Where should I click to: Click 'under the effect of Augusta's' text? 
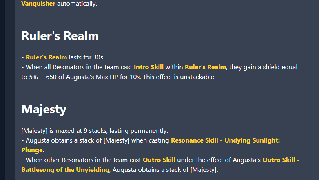tap(216, 160)
